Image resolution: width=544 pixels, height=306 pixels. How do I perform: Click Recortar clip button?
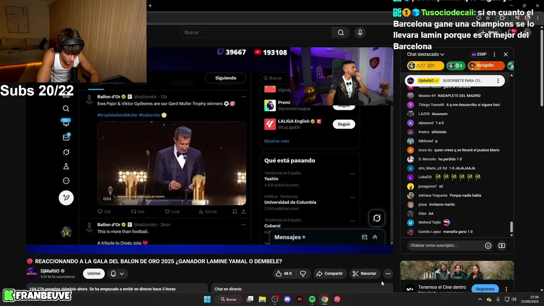pyautogui.click(x=364, y=274)
